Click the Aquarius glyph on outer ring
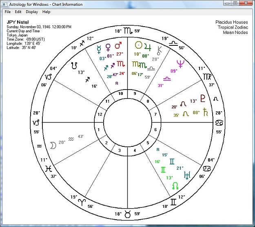The height and width of the screenshot is (227, 255). click(39, 146)
